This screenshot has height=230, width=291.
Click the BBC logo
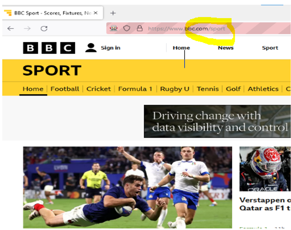[49, 48]
